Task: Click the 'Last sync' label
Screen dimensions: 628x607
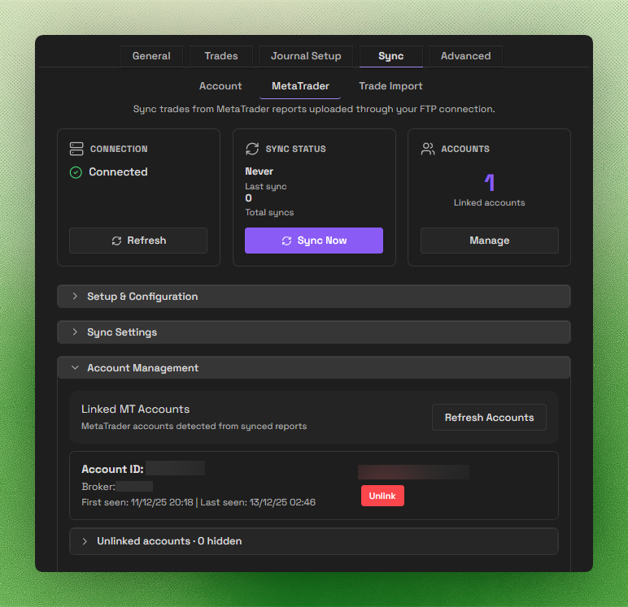Action: pos(266,186)
